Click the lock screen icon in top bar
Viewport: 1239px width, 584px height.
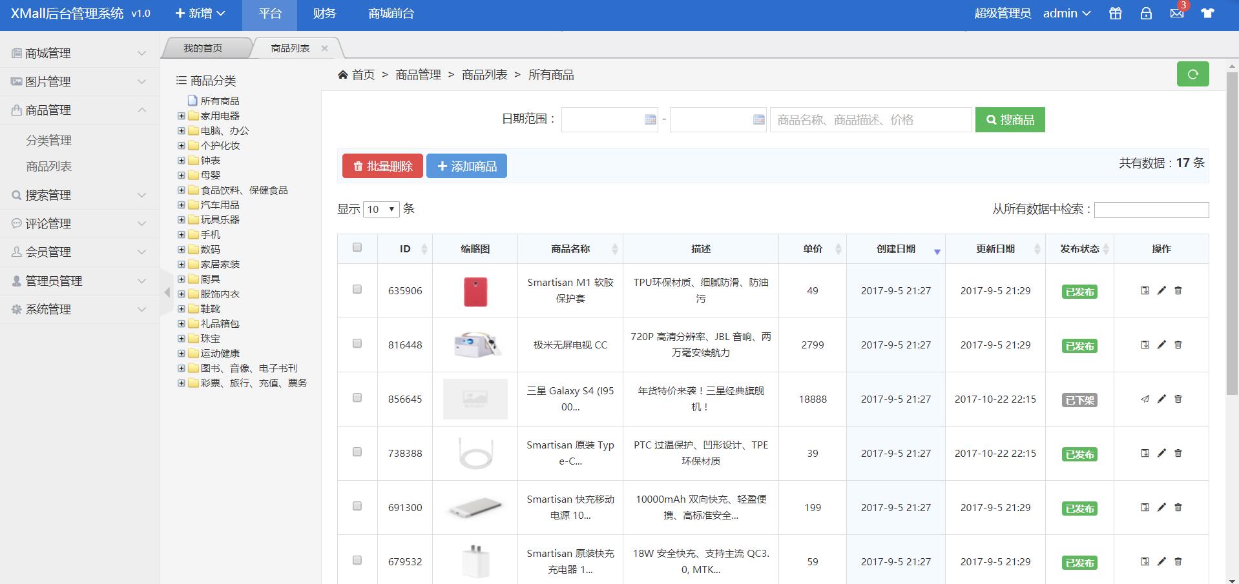[x=1146, y=14]
